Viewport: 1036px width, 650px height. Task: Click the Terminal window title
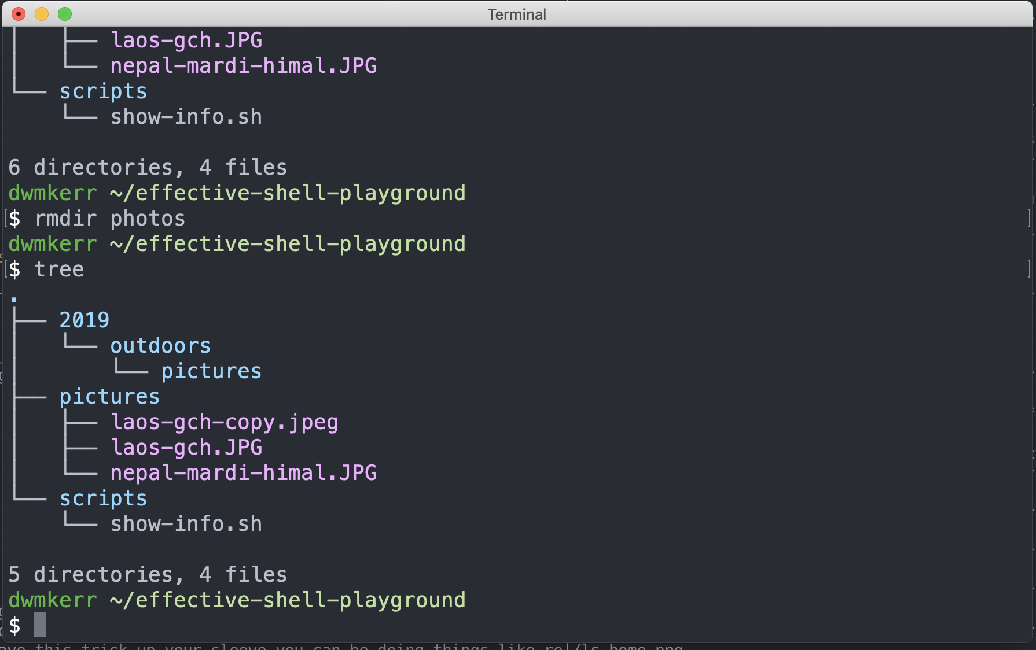click(517, 14)
